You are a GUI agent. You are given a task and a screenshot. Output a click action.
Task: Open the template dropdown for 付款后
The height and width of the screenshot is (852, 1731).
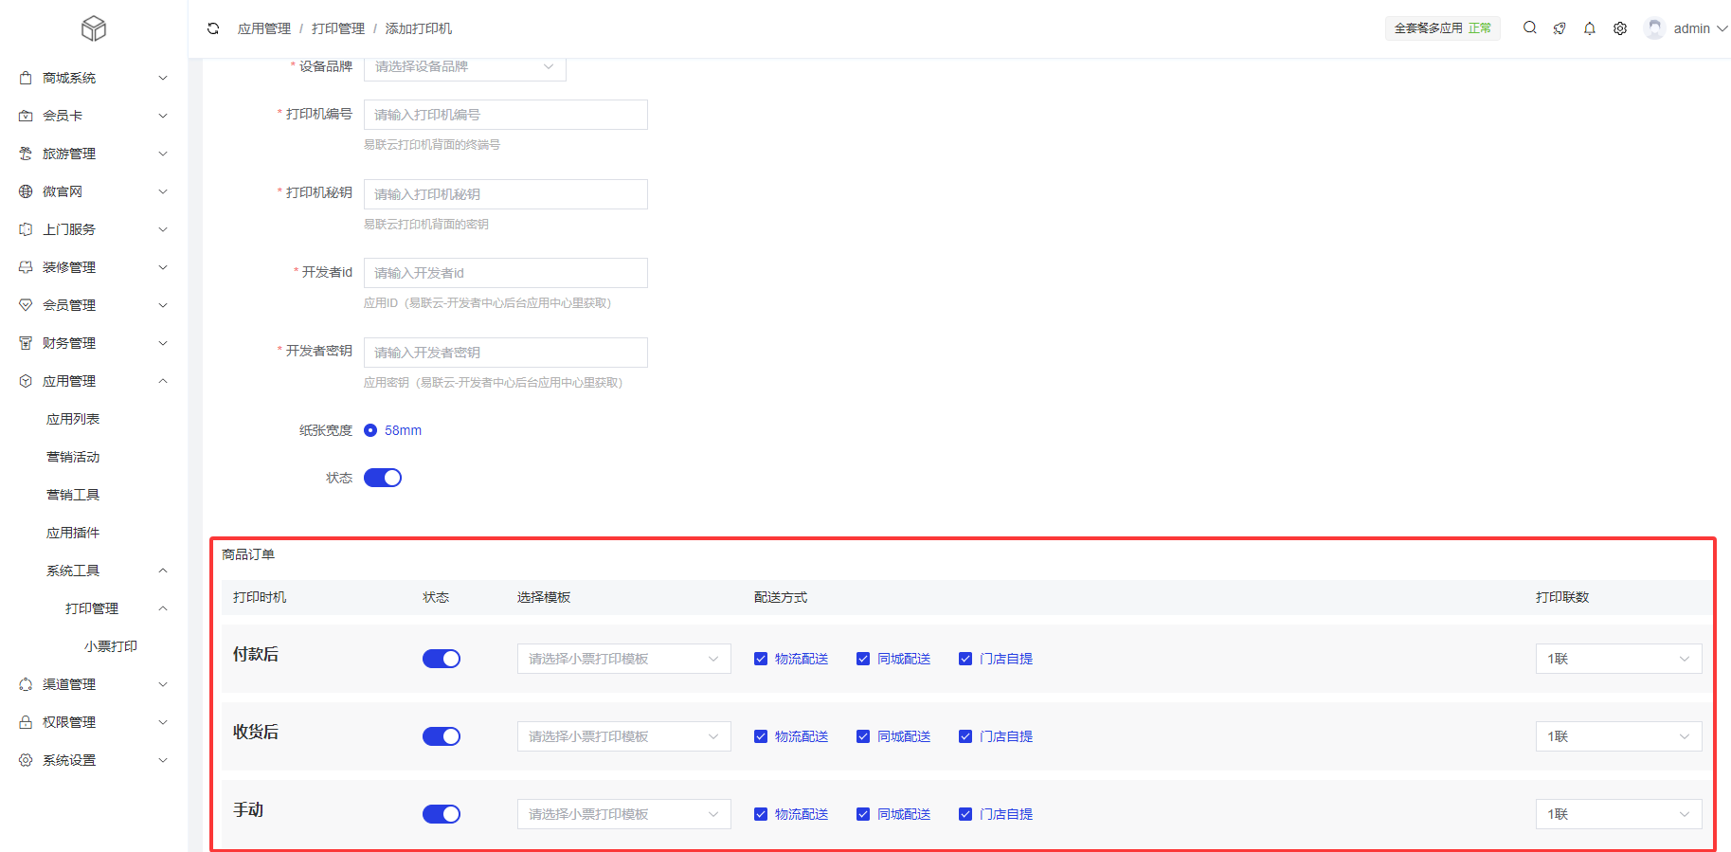pos(623,659)
